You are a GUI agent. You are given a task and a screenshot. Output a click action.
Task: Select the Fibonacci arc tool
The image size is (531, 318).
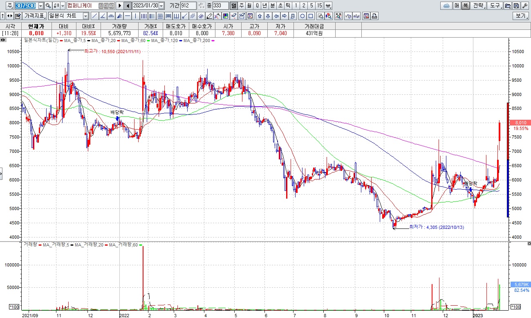[111, 16]
